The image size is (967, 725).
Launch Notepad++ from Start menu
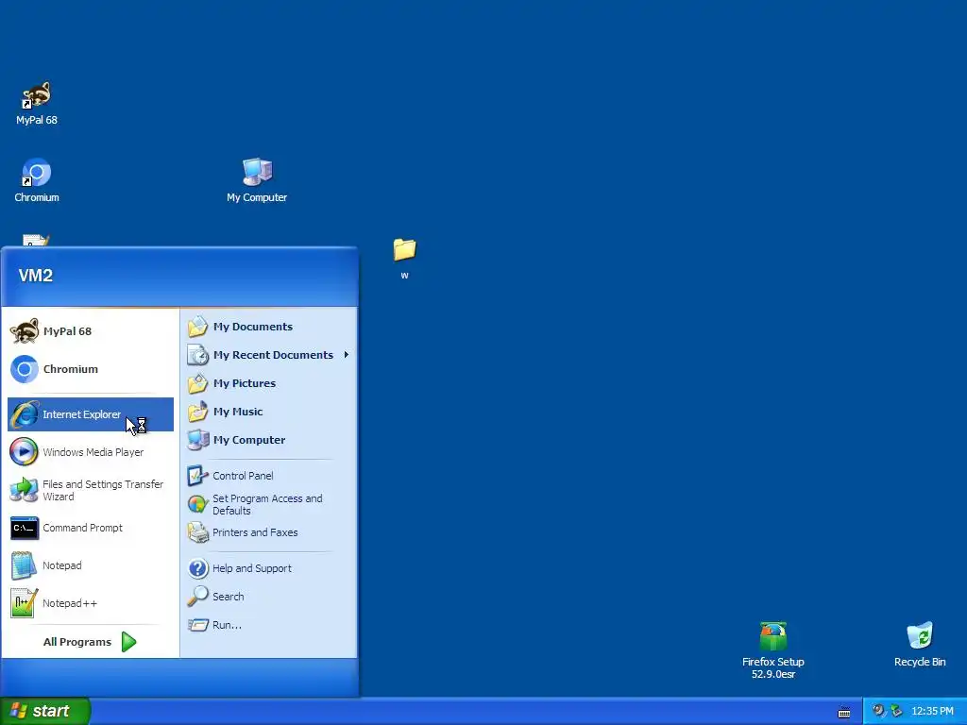[91, 603]
